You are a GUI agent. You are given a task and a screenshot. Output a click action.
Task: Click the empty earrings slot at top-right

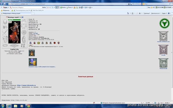tap(24, 20)
